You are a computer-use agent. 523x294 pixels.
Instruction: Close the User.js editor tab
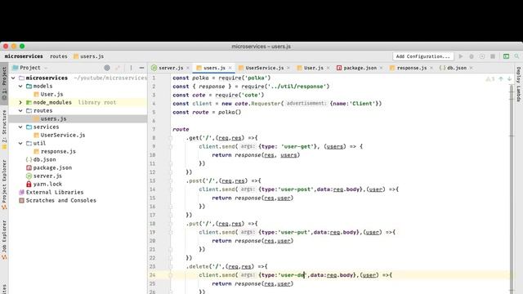pos(328,68)
